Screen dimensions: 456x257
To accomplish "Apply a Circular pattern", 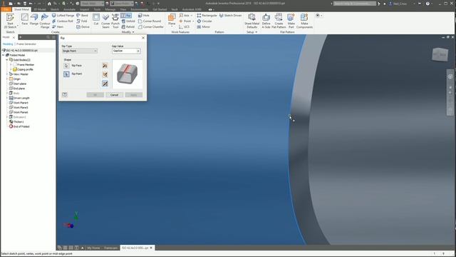I will tap(204, 21).
